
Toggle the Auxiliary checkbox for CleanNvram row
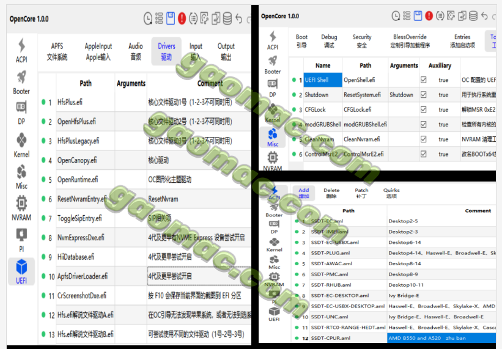(x=424, y=139)
